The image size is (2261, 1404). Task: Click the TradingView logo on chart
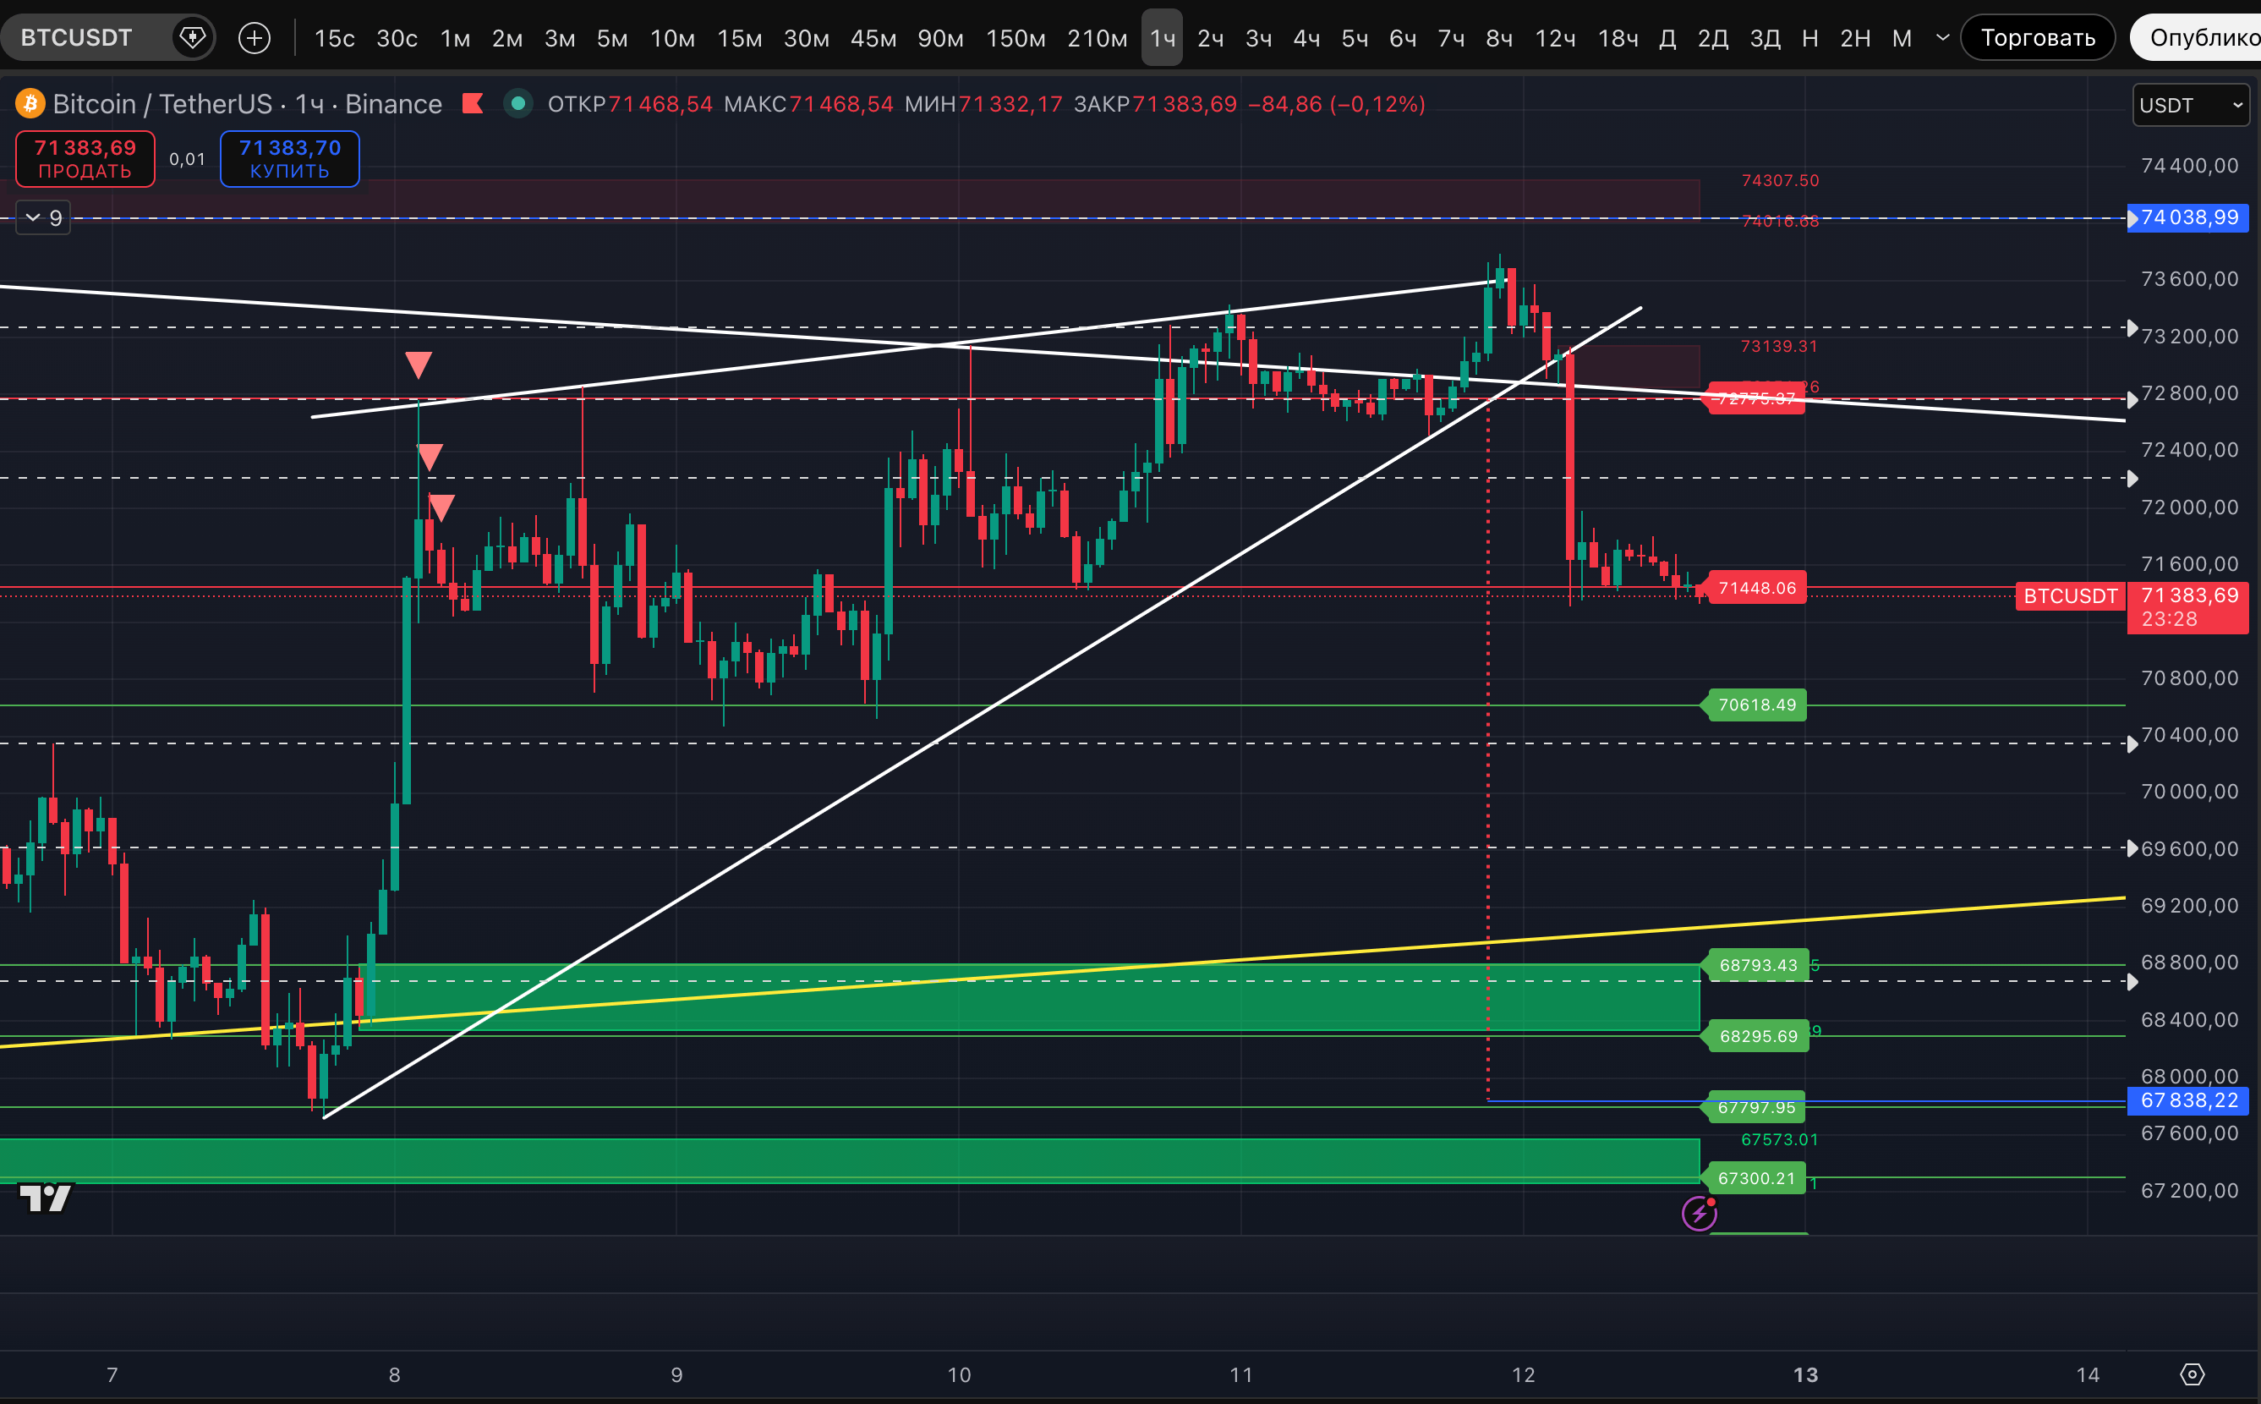pos(46,1198)
